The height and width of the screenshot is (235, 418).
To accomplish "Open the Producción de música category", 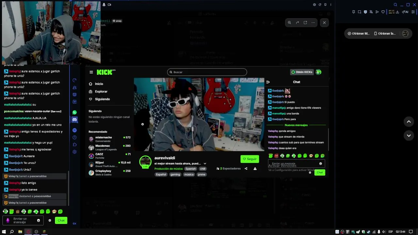I will [169, 169].
